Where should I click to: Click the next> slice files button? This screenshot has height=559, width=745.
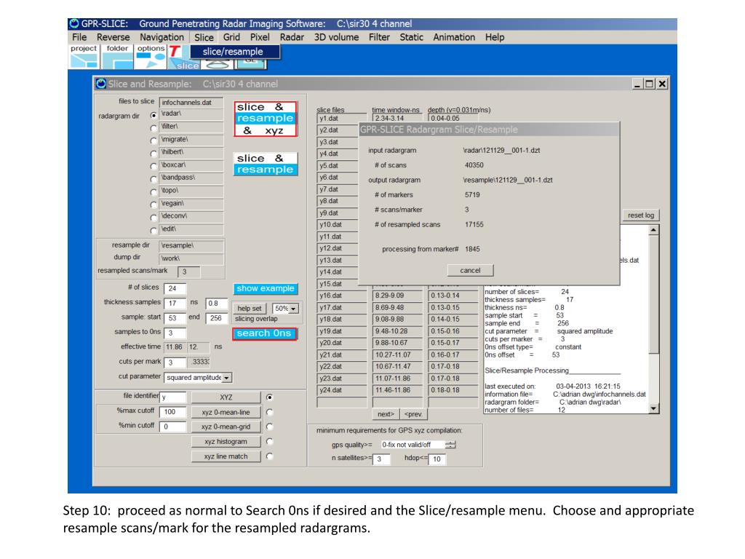386,414
